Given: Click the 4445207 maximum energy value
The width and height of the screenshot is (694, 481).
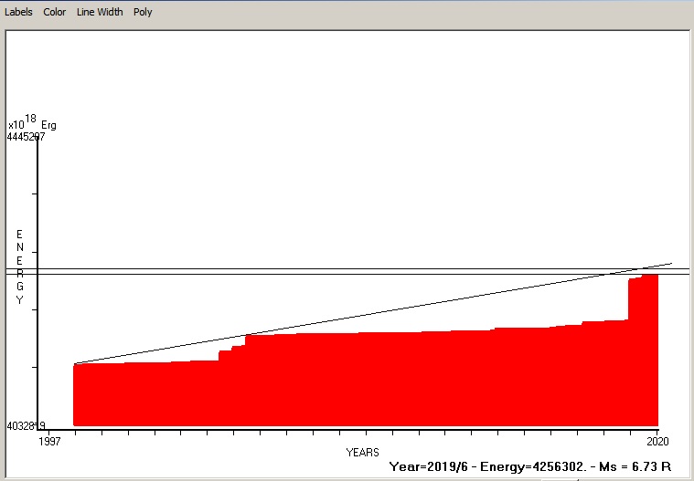Looking at the screenshot, I should coord(26,137).
